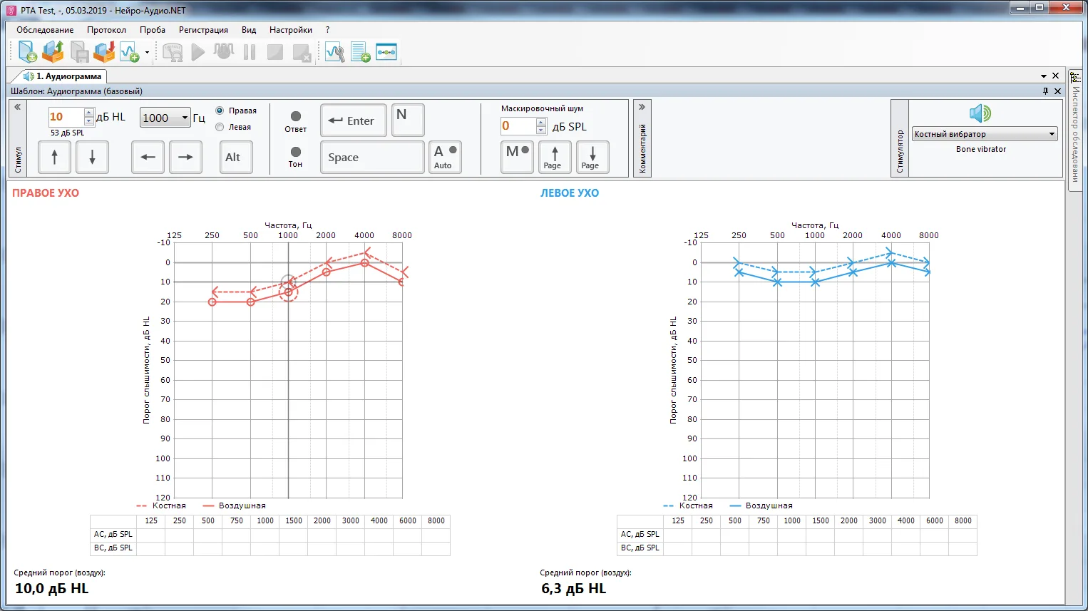Screen dimensions: 1088x611
Task: Click the up arrow stimulus level button
Action: pyautogui.click(x=54, y=158)
